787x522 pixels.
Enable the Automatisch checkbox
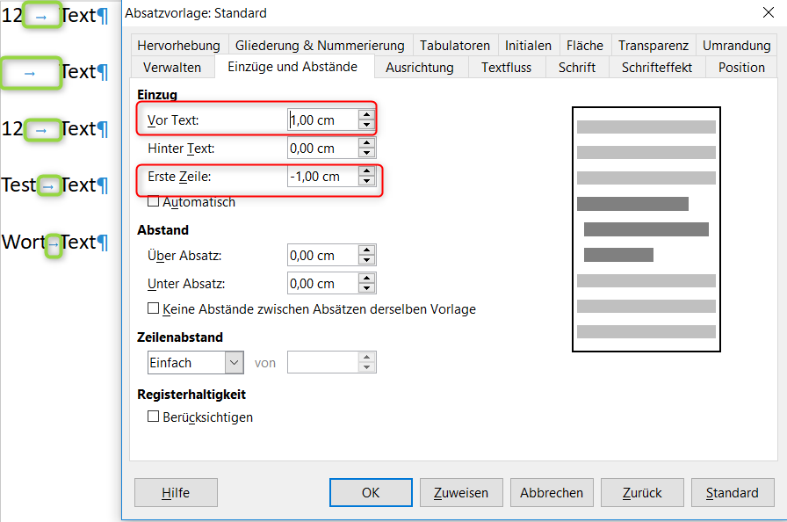click(154, 202)
